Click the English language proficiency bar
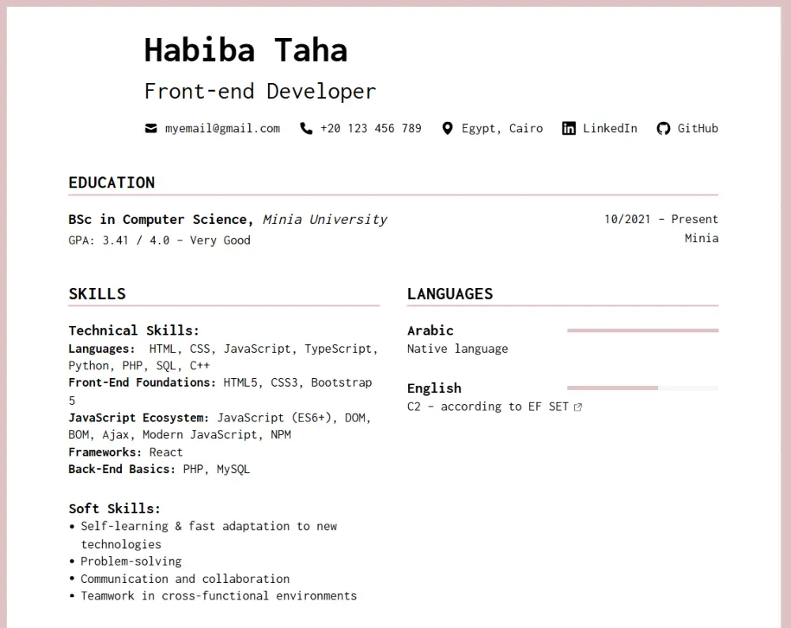This screenshot has width=791, height=628. tap(642, 388)
